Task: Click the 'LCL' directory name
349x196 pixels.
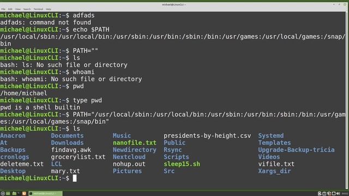Action: 56,164
